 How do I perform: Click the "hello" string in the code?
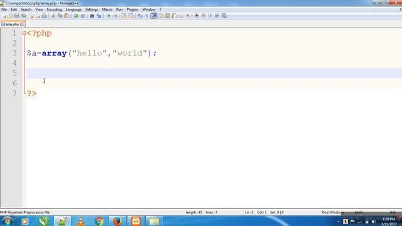89,53
